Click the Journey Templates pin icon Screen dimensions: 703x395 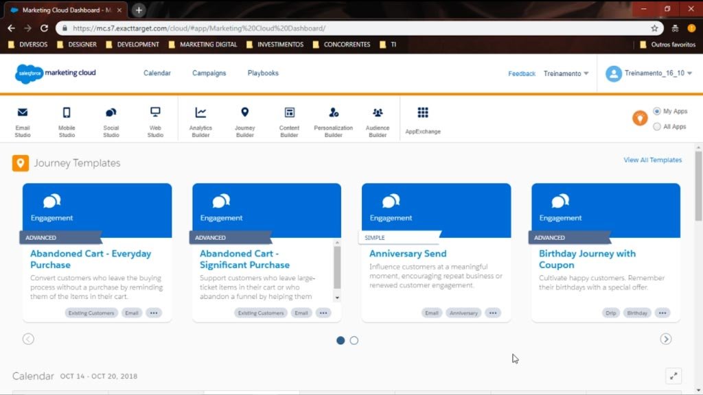(x=20, y=163)
